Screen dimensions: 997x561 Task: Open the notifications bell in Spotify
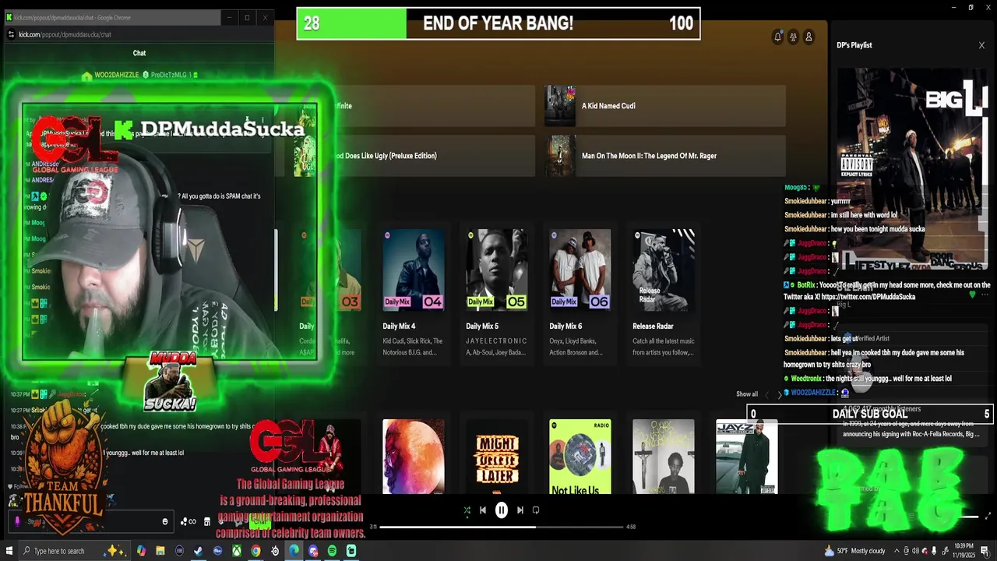(x=777, y=37)
